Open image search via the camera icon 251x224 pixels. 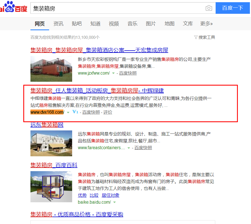(x=209, y=8)
